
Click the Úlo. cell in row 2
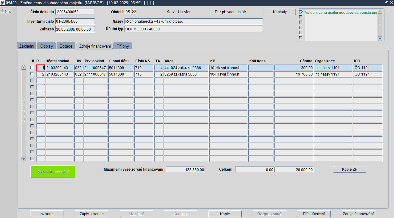(x=79, y=74)
